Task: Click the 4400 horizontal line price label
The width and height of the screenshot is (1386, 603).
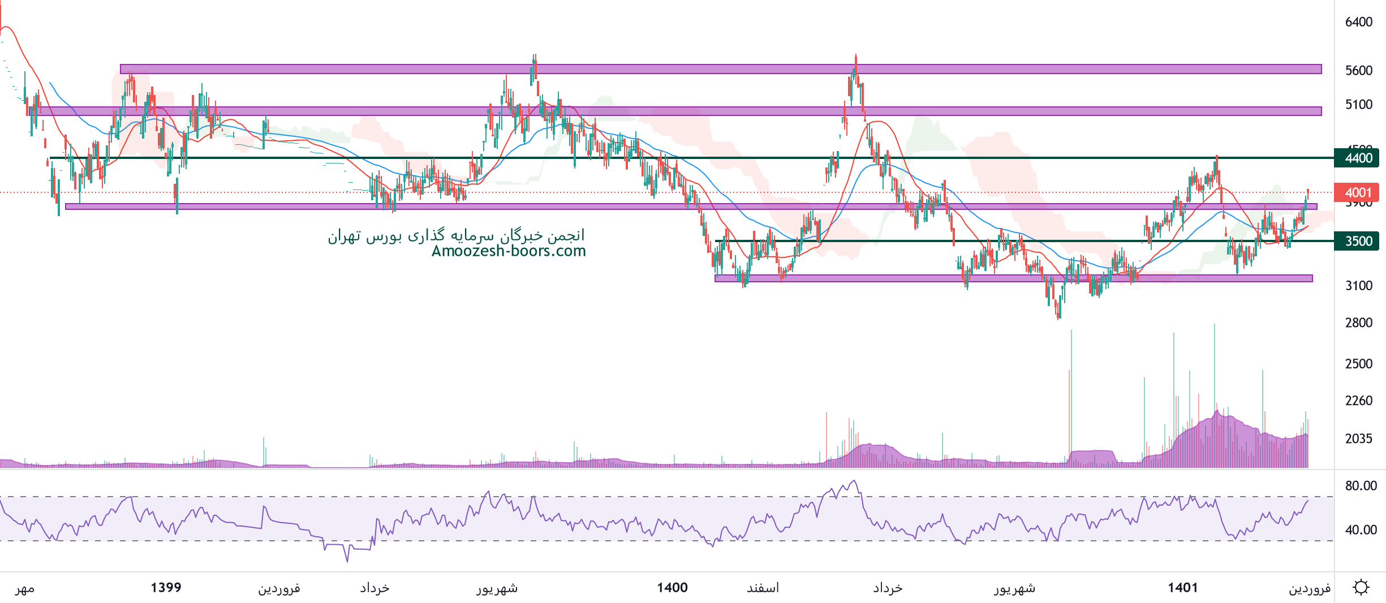Action: coord(1358,158)
